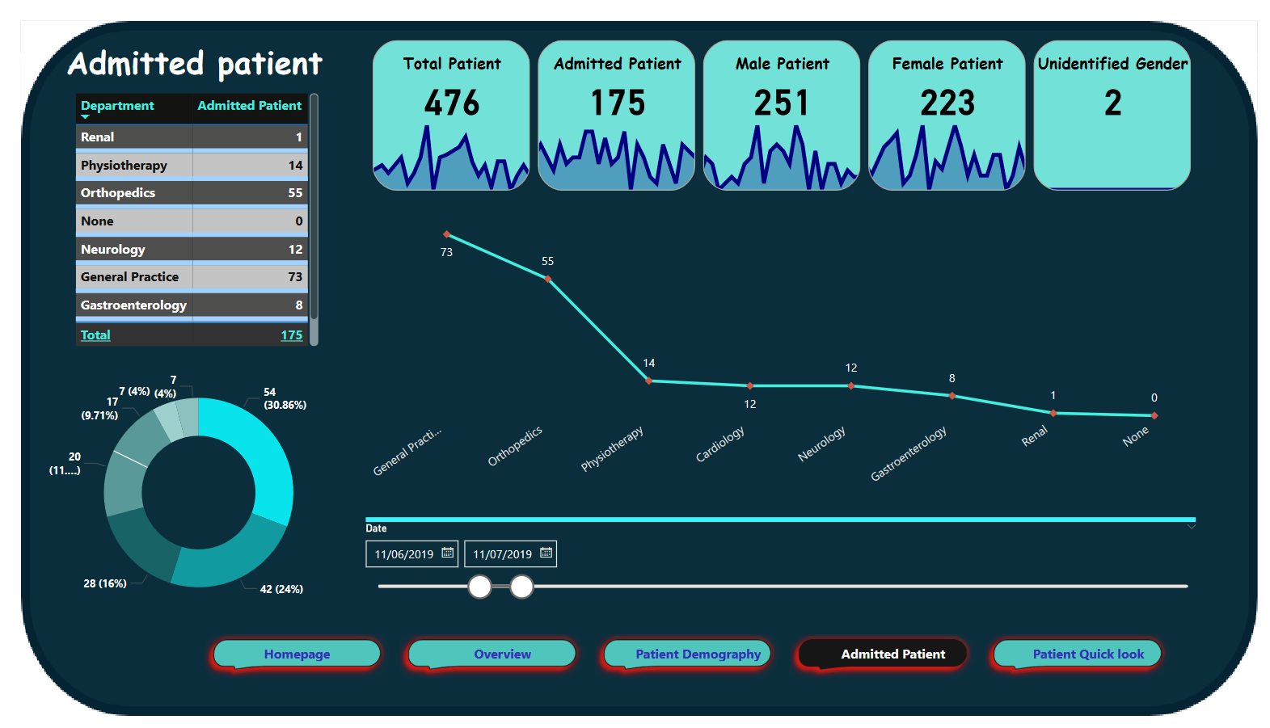Screen dimensions: 1270x728
Task: Click the Male Patient 251 card
Action: click(782, 116)
